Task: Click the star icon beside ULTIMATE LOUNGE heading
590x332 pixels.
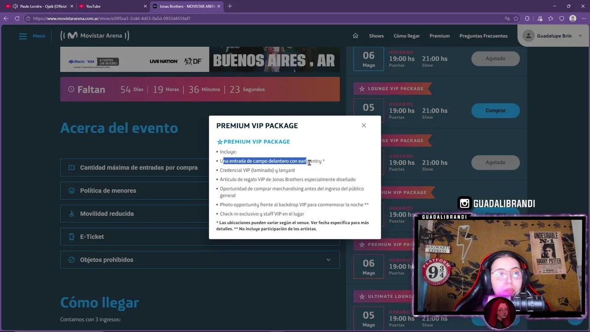Action: point(362,296)
